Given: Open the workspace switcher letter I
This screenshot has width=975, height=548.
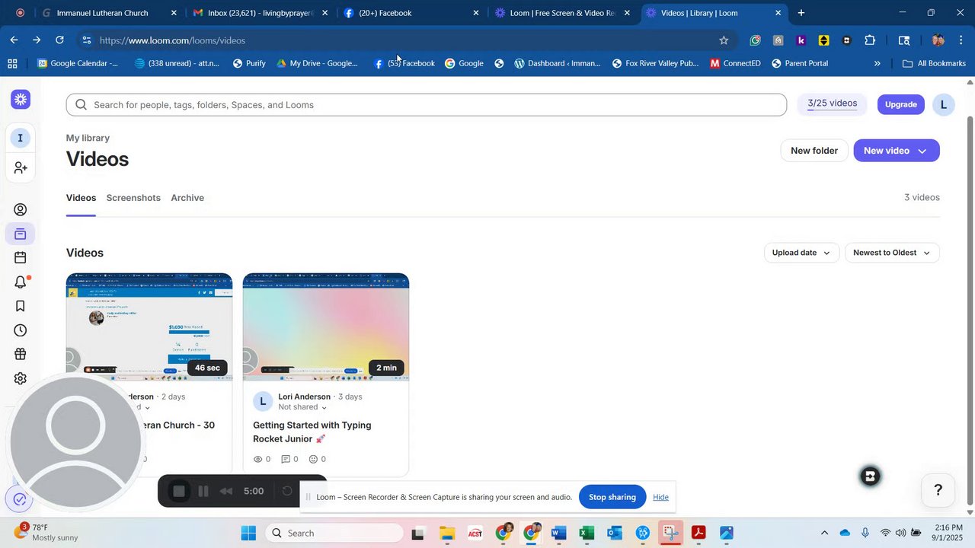Looking at the screenshot, I should [21, 138].
